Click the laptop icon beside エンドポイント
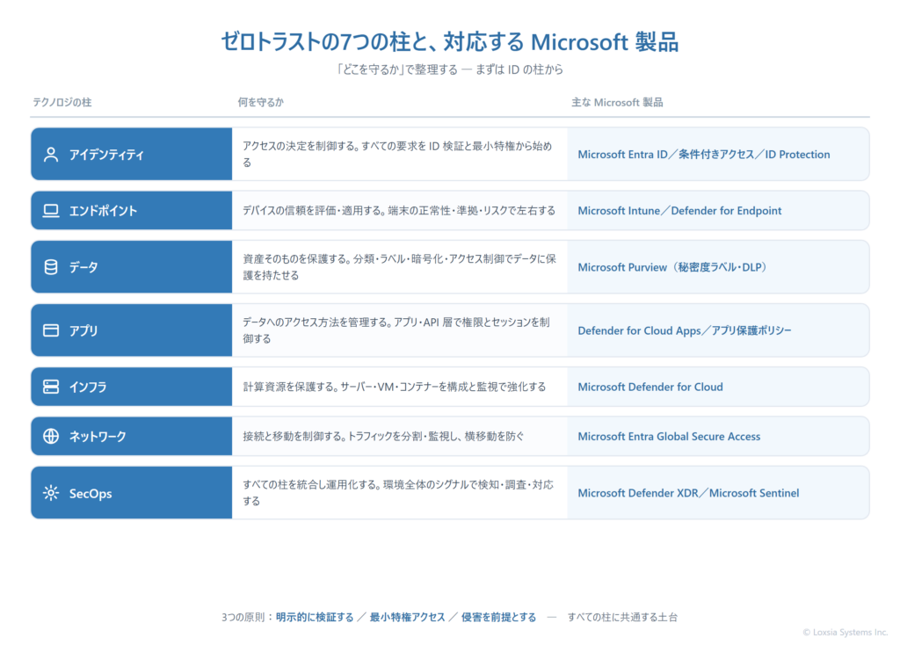 51,211
